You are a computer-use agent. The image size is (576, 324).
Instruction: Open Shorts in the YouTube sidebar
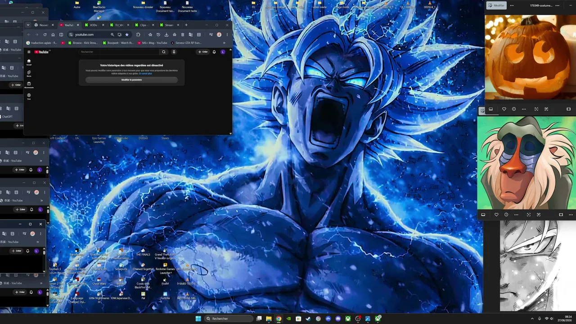pyautogui.click(x=29, y=73)
